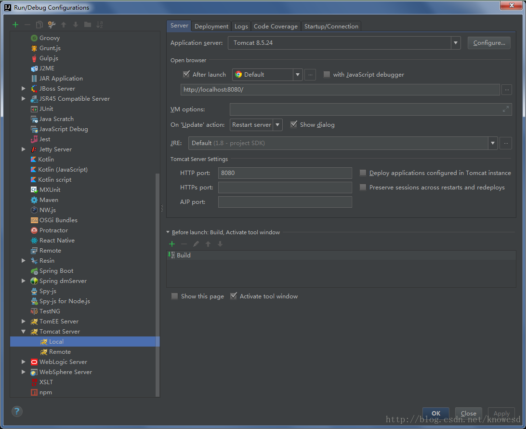
Task: Edit before launch task pencil icon
Action: 196,244
